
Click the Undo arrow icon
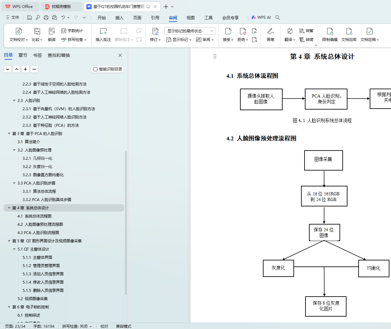tap(63, 17)
